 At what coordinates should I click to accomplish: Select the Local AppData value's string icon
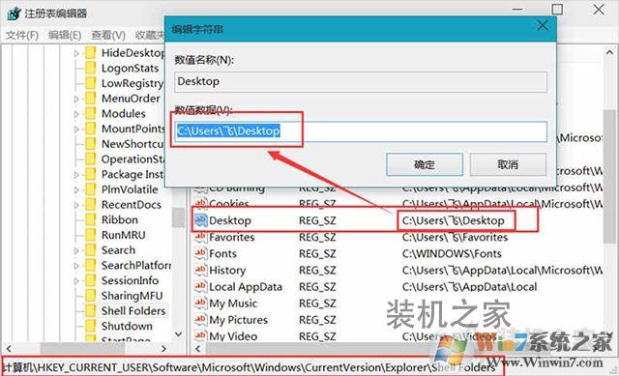[x=200, y=286]
